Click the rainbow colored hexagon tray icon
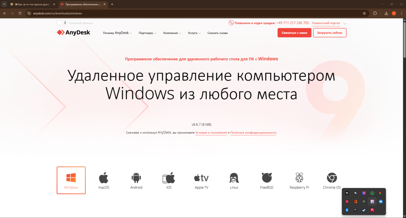 (x=381, y=193)
